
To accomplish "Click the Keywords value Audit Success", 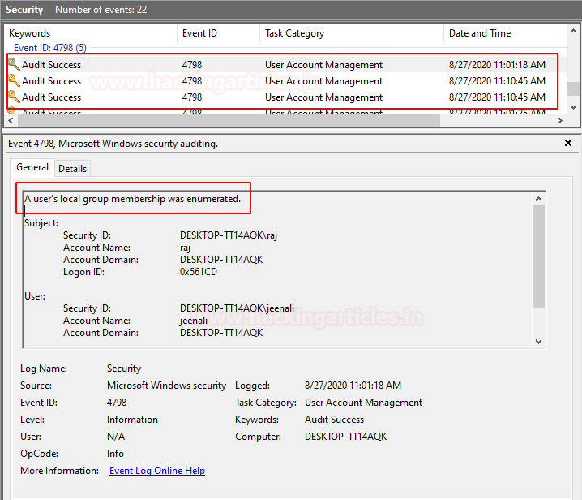I will click(x=334, y=420).
